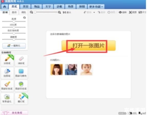Click the 打开一张图片 open image button

tap(88, 46)
